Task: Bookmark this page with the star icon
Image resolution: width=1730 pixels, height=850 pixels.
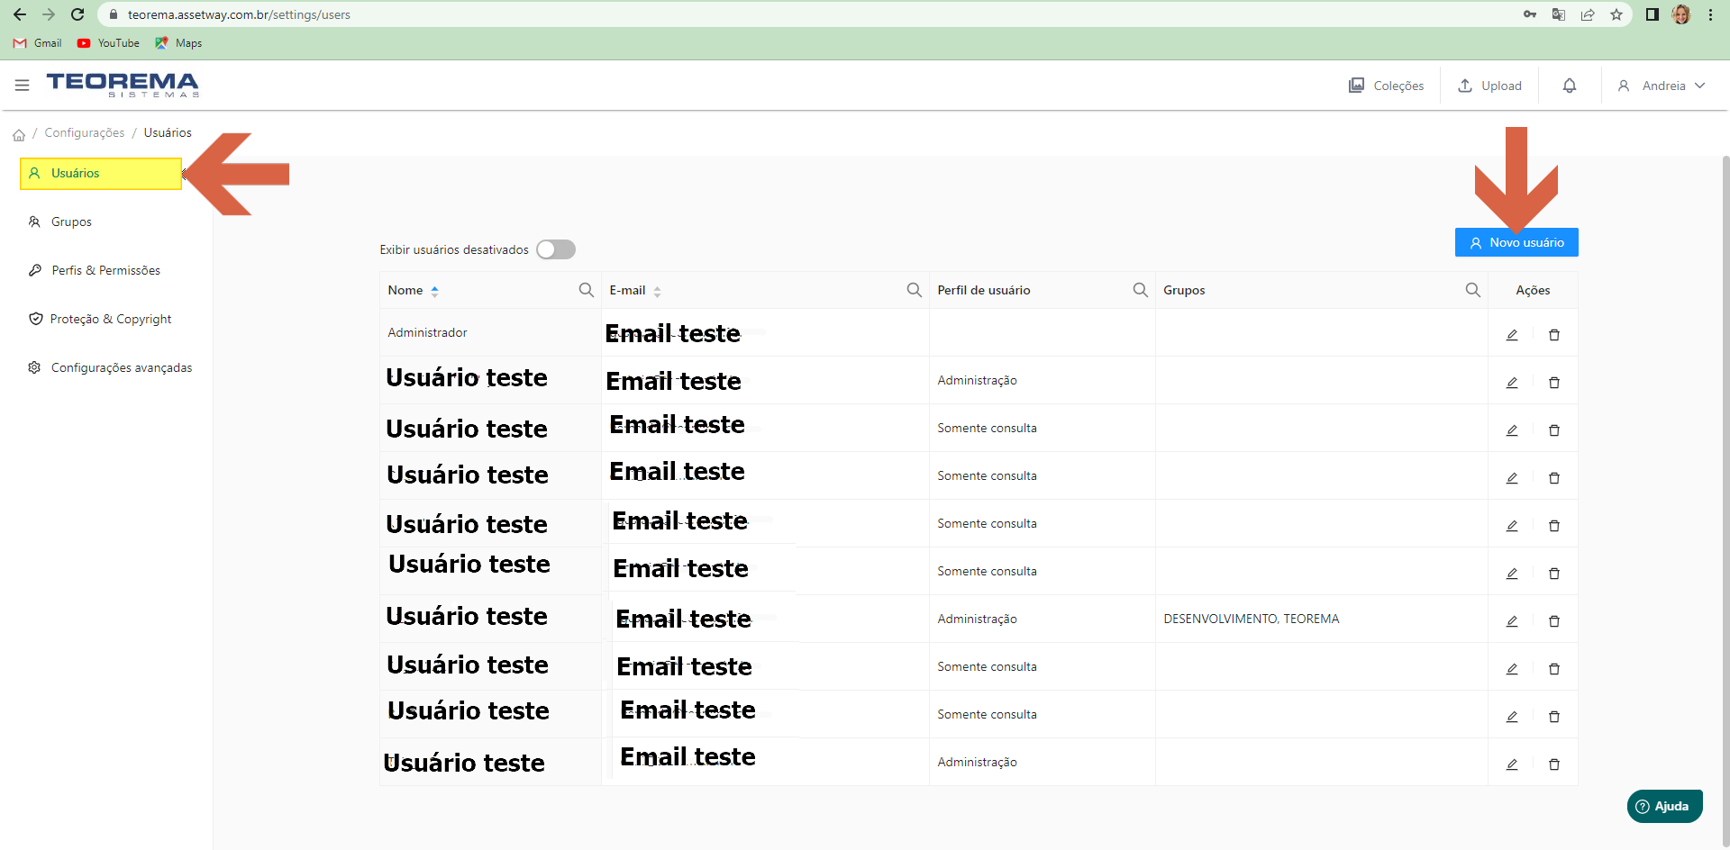Action: coord(1616,14)
